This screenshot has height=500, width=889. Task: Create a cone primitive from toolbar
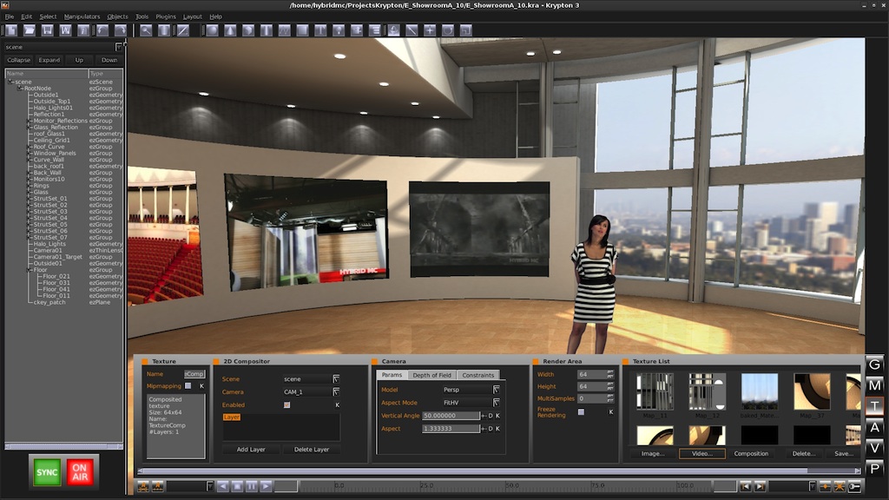[x=229, y=30]
